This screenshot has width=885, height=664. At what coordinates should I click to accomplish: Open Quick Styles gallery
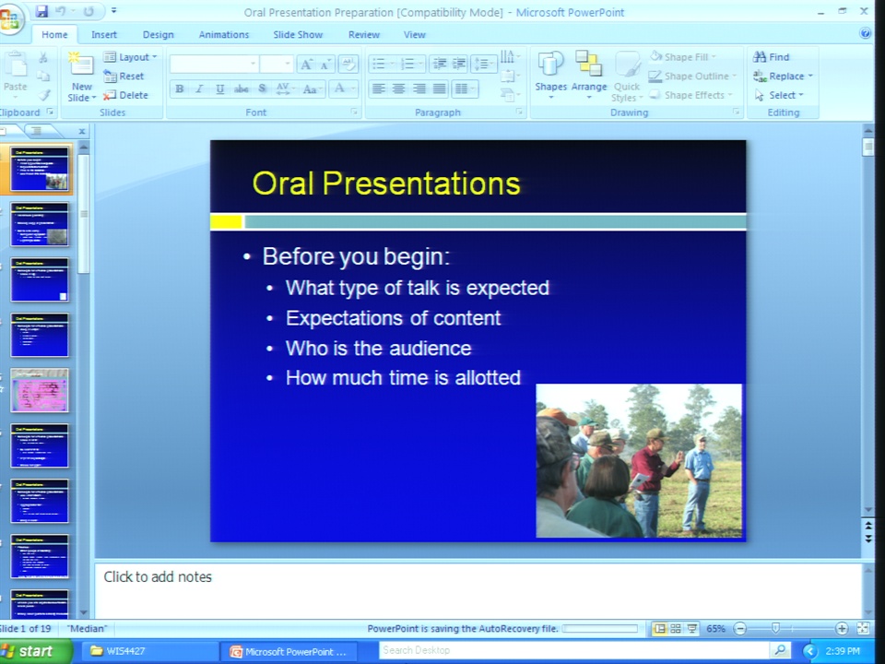(x=627, y=77)
